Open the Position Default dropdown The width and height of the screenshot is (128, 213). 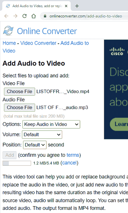(x=35, y=145)
